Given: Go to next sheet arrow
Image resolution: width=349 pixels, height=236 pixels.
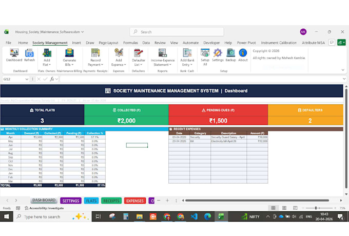Looking at the screenshot, I should [16, 201].
